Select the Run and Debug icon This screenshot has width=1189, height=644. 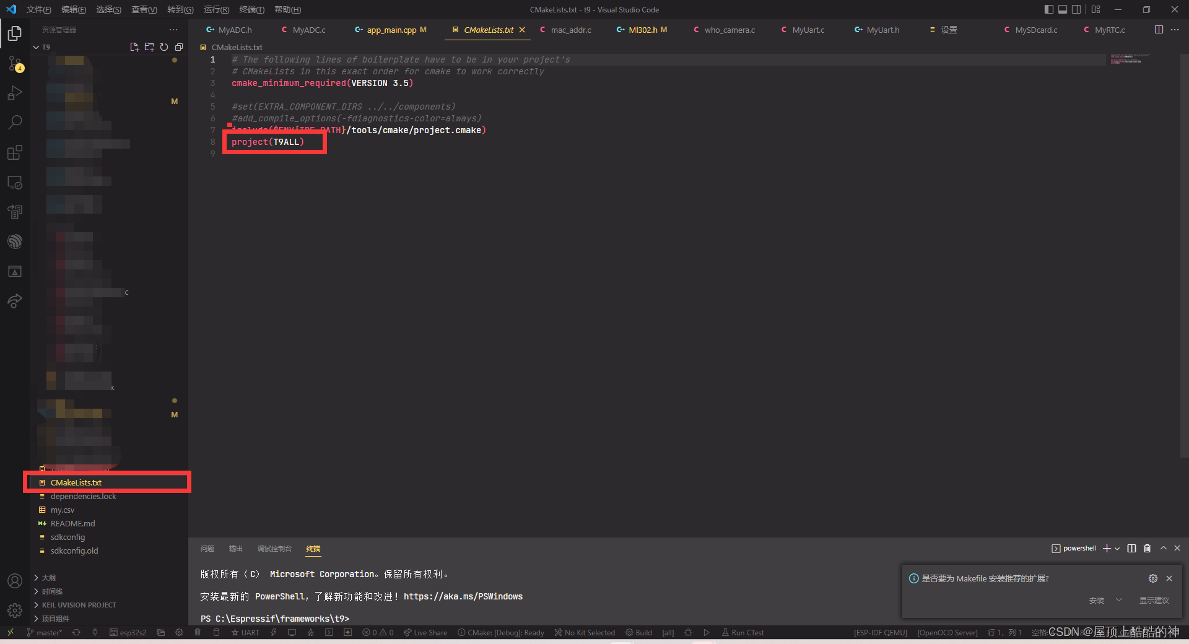[x=15, y=93]
